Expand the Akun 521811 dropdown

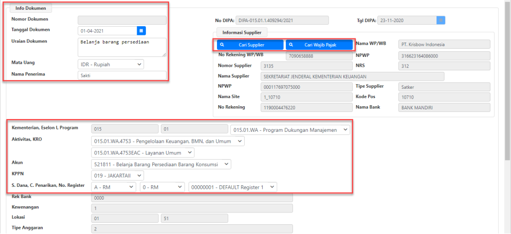[161, 164]
